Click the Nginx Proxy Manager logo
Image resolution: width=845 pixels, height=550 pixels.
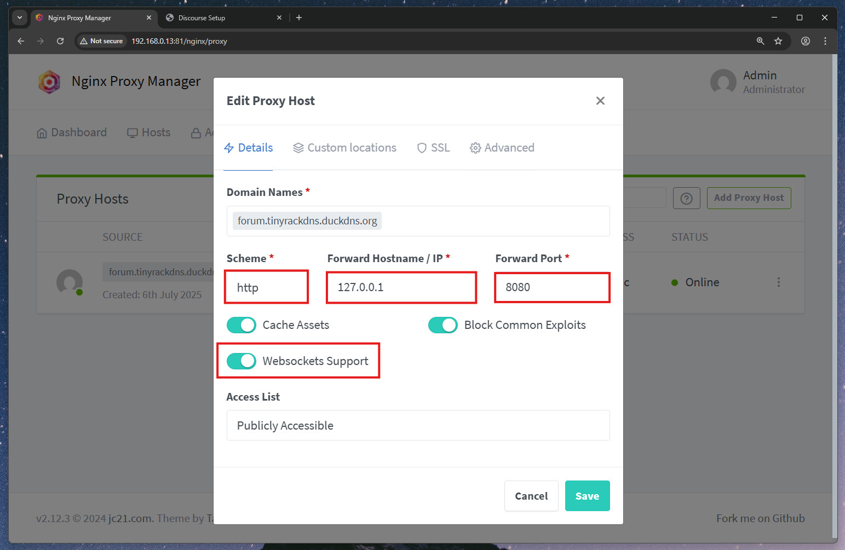(49, 82)
